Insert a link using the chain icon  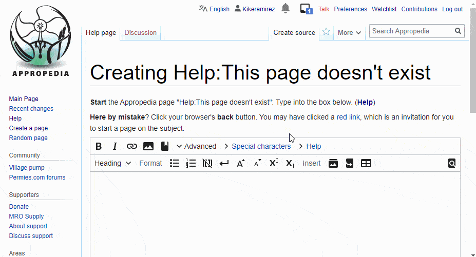(132, 146)
